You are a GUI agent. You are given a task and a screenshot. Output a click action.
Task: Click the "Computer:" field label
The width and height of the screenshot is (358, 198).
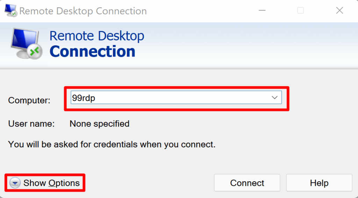[29, 101]
